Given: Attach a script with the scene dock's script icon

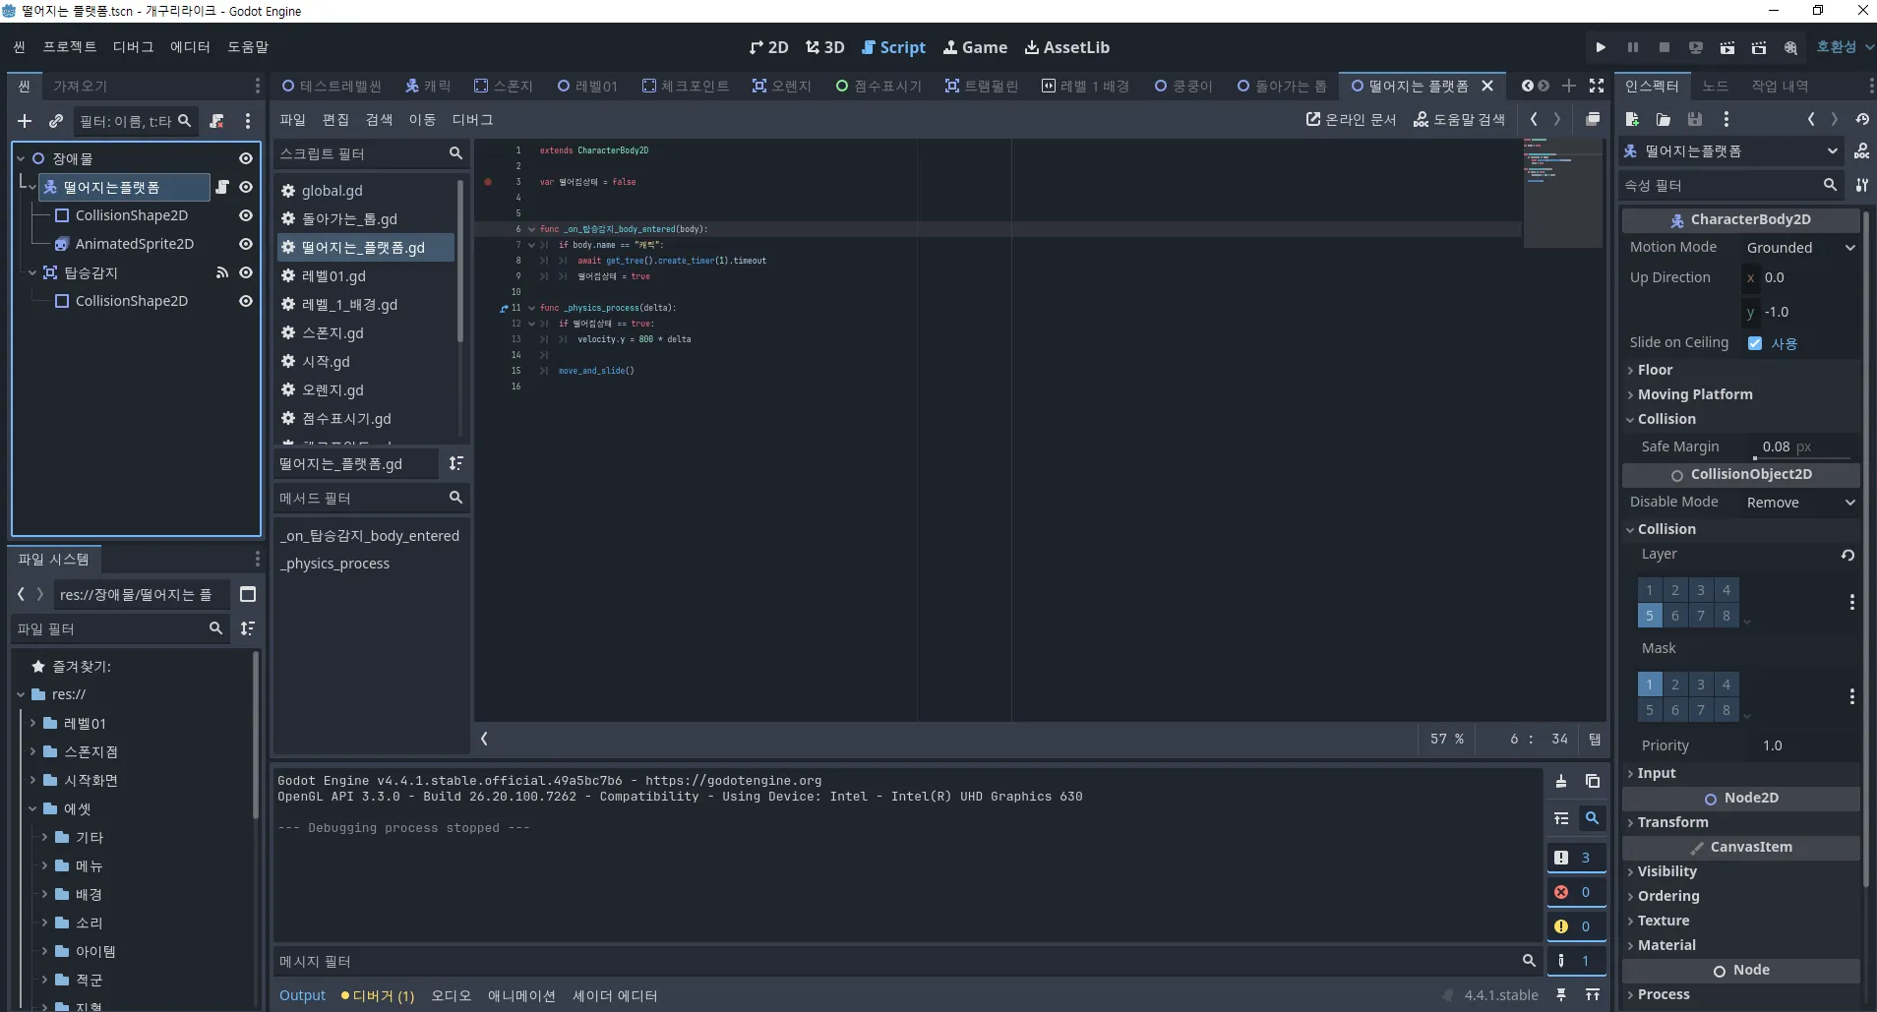Looking at the screenshot, I should [x=217, y=121].
